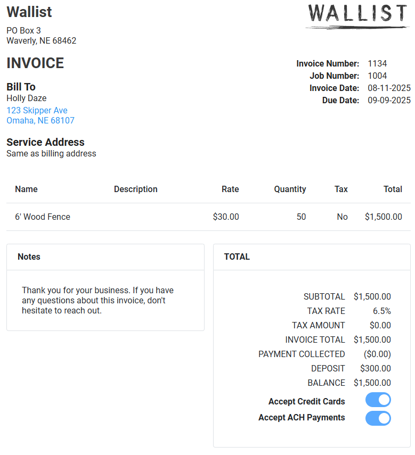The image size is (415, 455).
Task: Click the Rate column header
Action: click(x=230, y=189)
